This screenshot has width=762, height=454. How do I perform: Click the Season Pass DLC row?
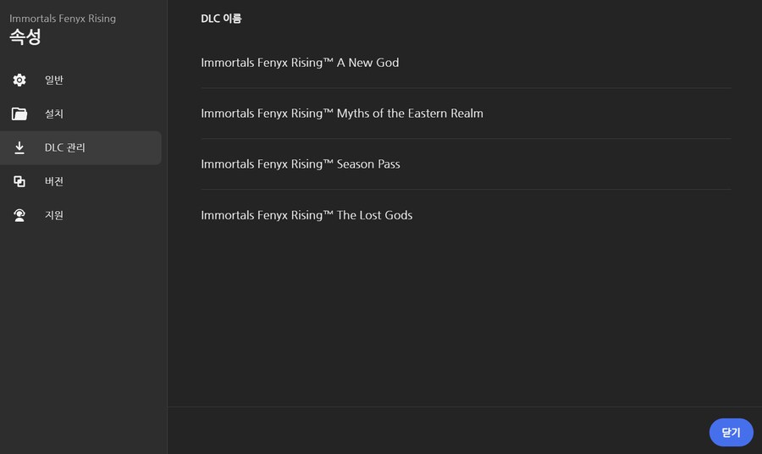coord(301,164)
